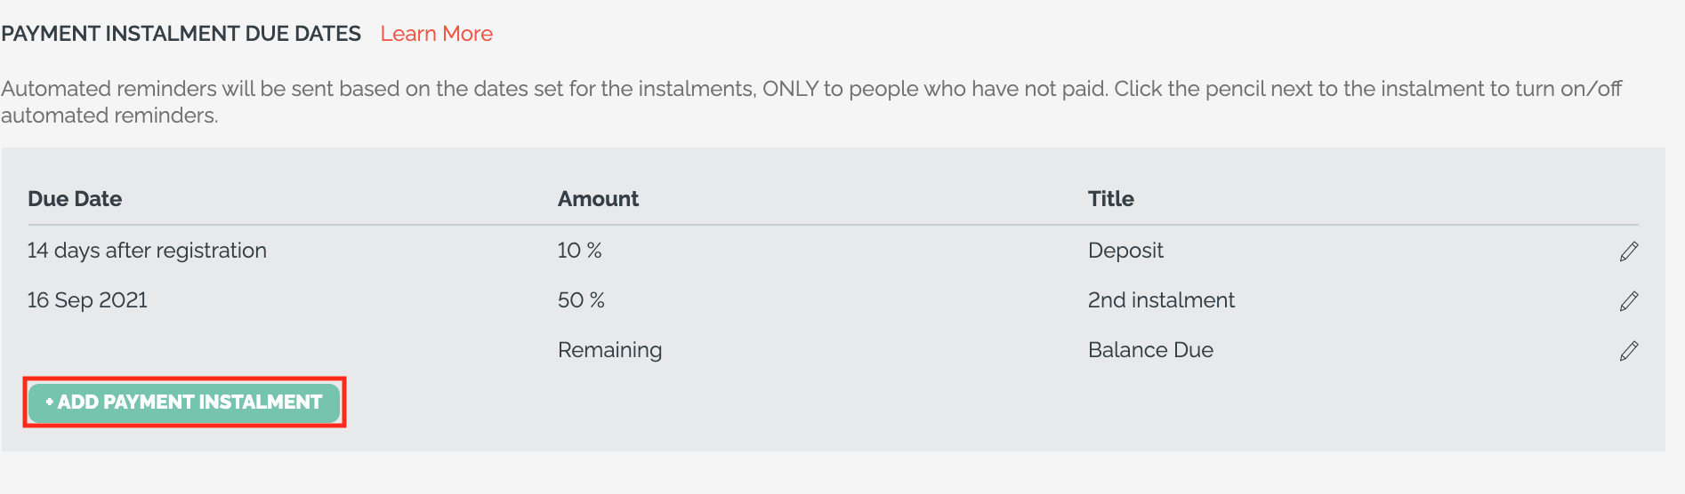Click the 10 % amount value

(x=579, y=251)
